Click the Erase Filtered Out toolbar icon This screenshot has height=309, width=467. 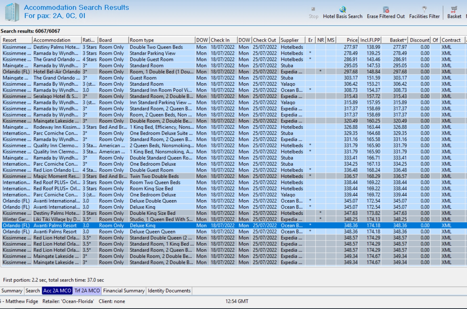(386, 13)
